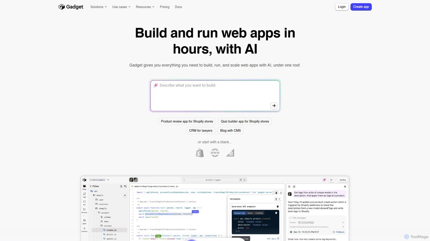Collapse the actions folder in the file tree
430x241 pixels.
106,226
